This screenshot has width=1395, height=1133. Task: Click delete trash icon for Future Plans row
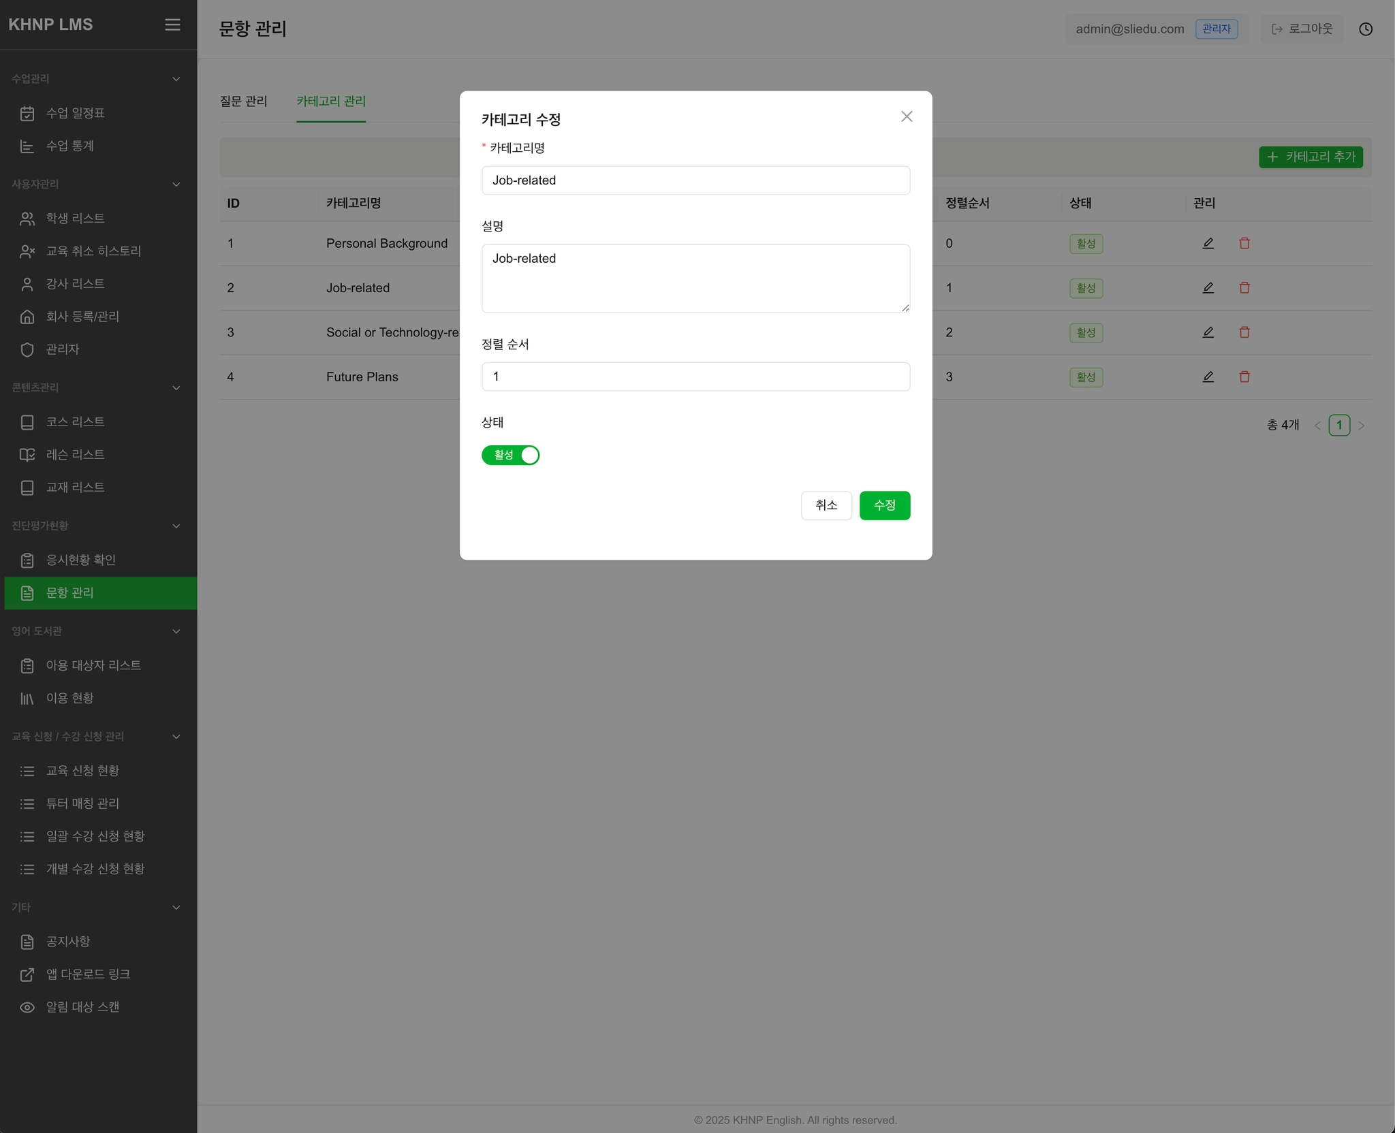click(1244, 377)
